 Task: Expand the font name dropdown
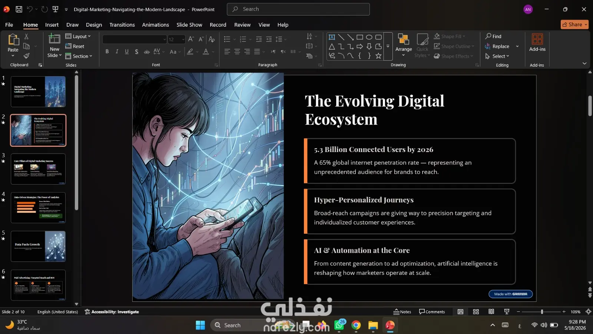[165, 39]
